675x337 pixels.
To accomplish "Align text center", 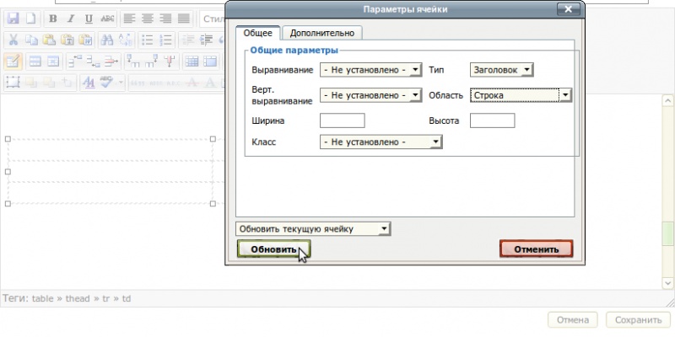I will [x=148, y=19].
